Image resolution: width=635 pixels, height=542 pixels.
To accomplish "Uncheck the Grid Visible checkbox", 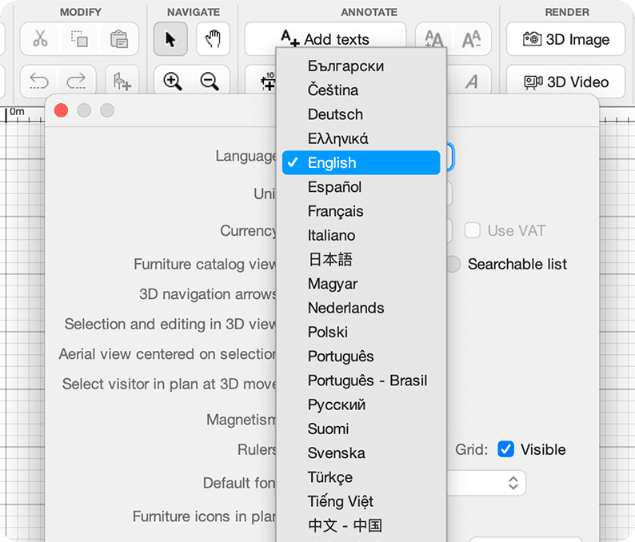I will (505, 449).
